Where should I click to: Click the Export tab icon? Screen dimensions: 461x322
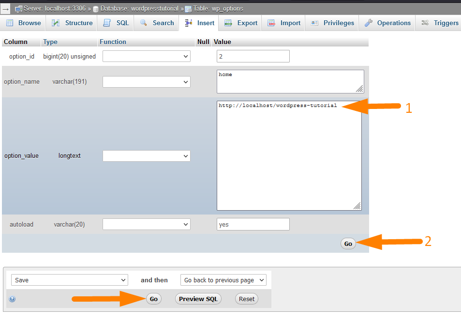point(228,23)
